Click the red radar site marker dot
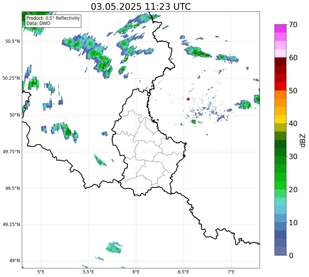This screenshot has height=277, width=309. point(188,99)
